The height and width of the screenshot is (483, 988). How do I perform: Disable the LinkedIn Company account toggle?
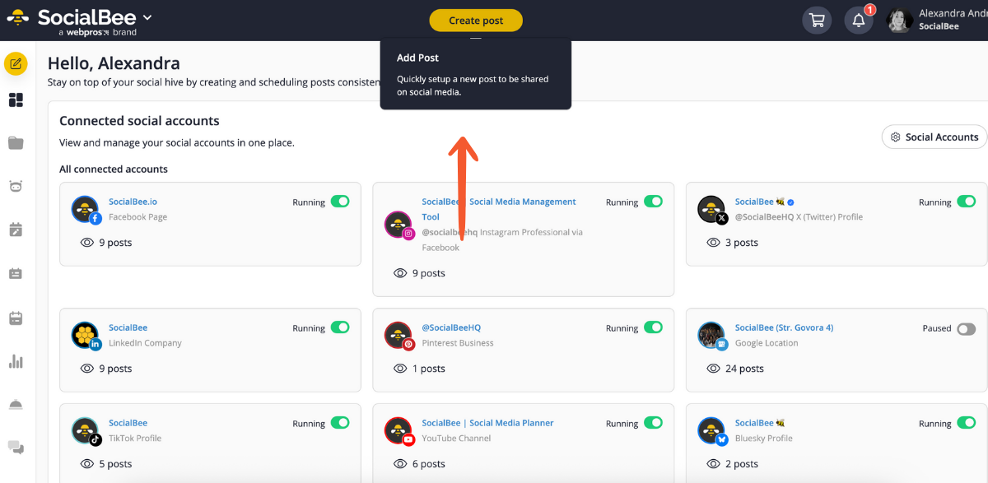(x=340, y=327)
